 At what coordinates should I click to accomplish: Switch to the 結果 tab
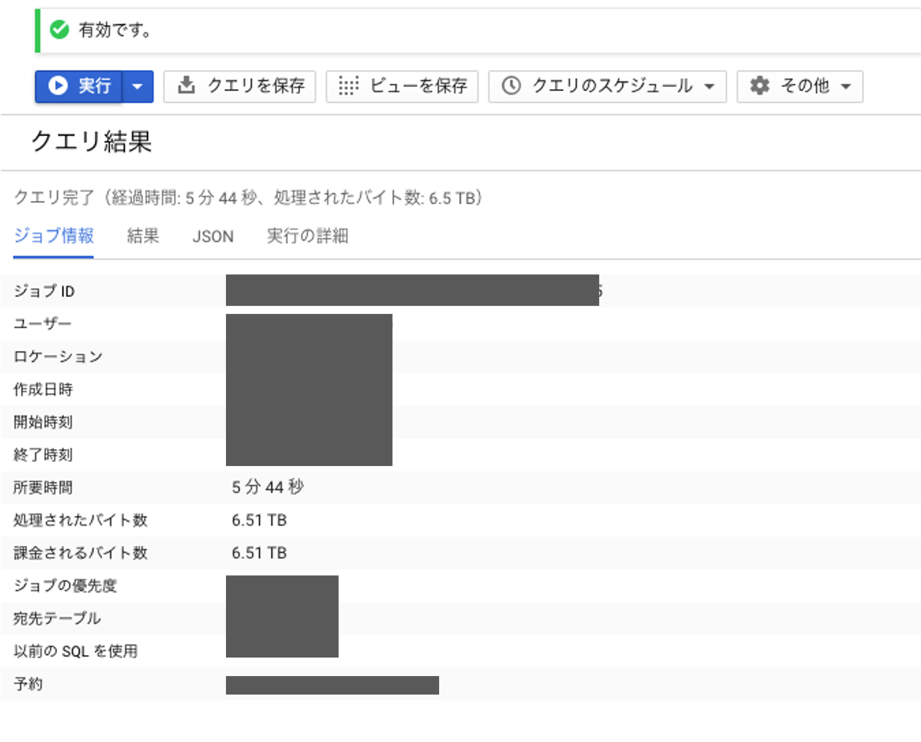click(142, 236)
